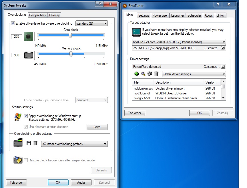Viewport: 247px width, 188px height.
Task: Select the nvd3dum.dll row
Action: pyautogui.click(x=176, y=93)
